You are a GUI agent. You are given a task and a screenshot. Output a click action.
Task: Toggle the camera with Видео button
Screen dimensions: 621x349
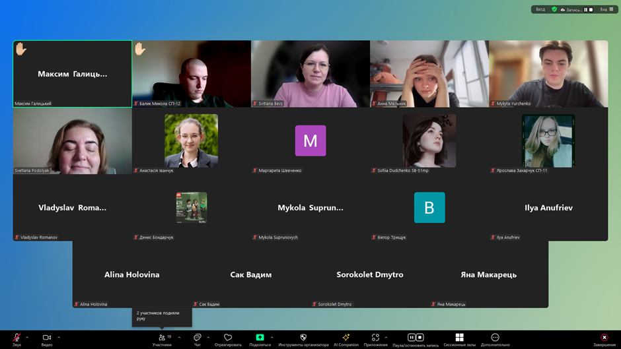(x=47, y=338)
